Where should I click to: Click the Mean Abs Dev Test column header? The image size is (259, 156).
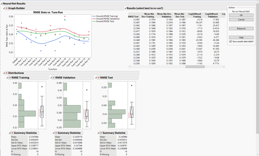(x=179, y=15)
